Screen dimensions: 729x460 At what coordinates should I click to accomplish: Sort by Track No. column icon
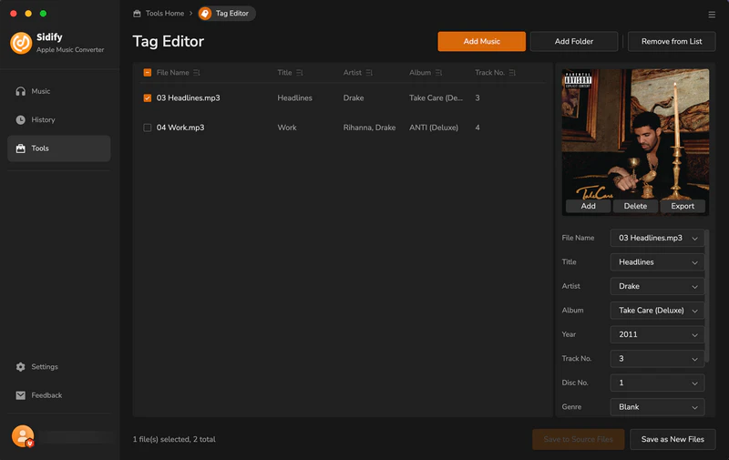512,73
